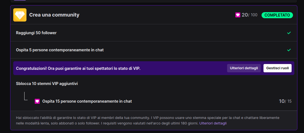Select Ospita 15 persone contemporaneamente in chat

87,101
